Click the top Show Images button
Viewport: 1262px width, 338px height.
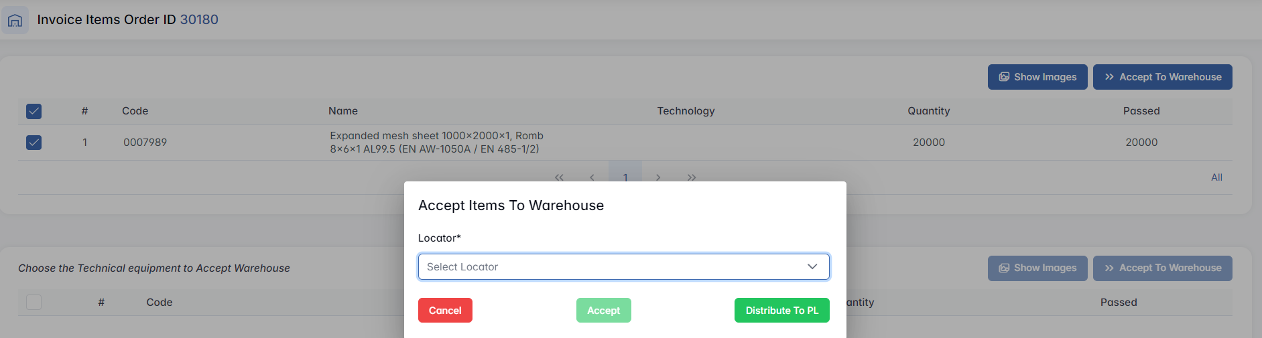pos(1037,77)
